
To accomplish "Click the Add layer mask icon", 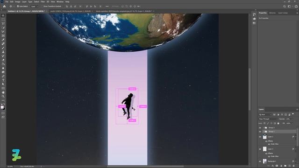I will [x=277, y=166].
